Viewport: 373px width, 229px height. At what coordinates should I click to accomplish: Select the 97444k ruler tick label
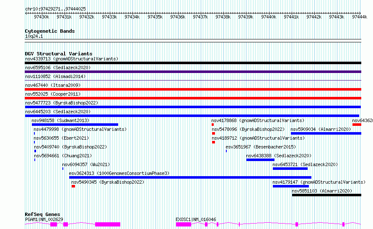coord(360,17)
